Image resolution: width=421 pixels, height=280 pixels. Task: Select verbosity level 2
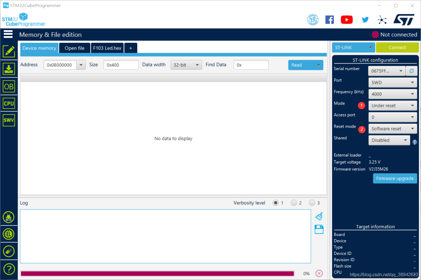click(294, 203)
